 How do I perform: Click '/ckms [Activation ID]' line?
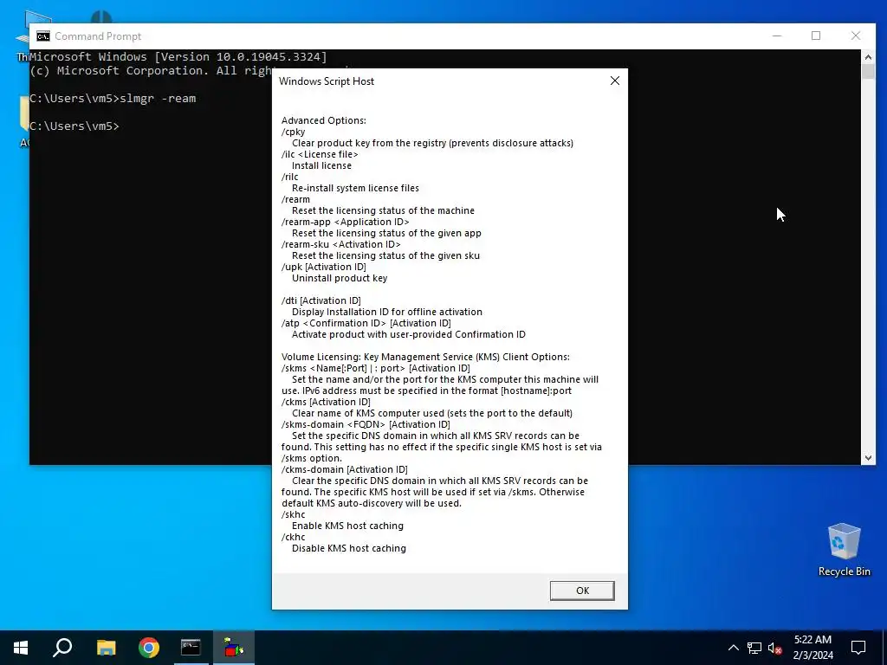point(326,402)
